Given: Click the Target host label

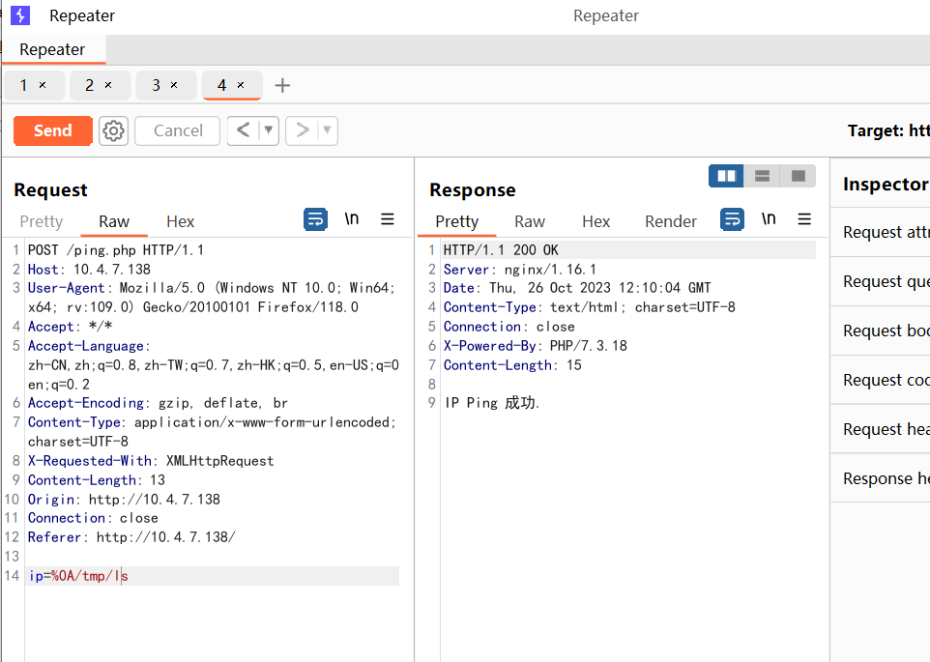Looking at the screenshot, I should (888, 130).
